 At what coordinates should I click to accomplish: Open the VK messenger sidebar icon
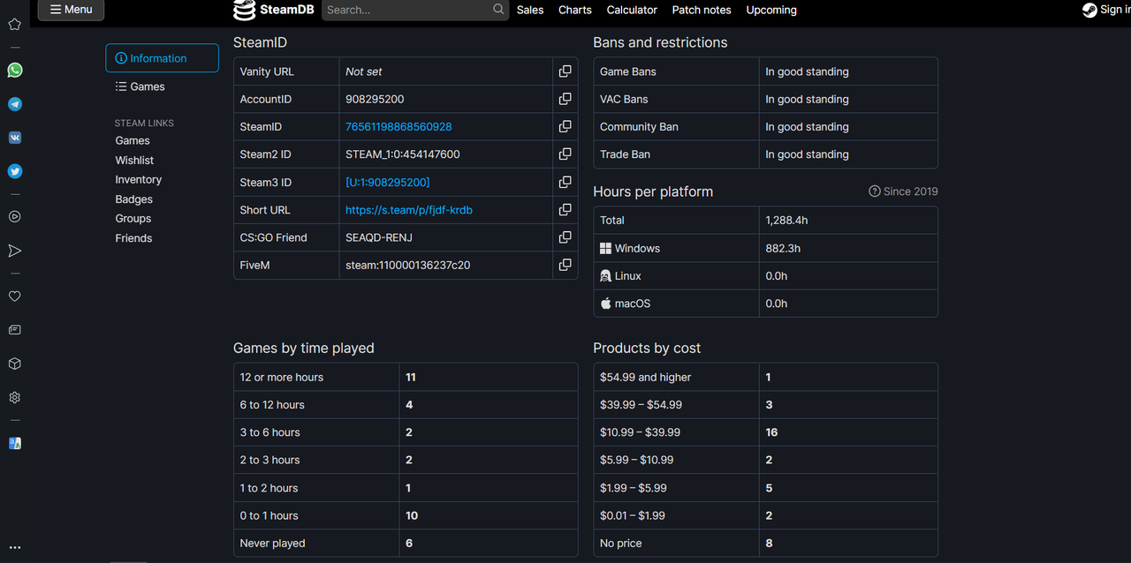[15, 138]
